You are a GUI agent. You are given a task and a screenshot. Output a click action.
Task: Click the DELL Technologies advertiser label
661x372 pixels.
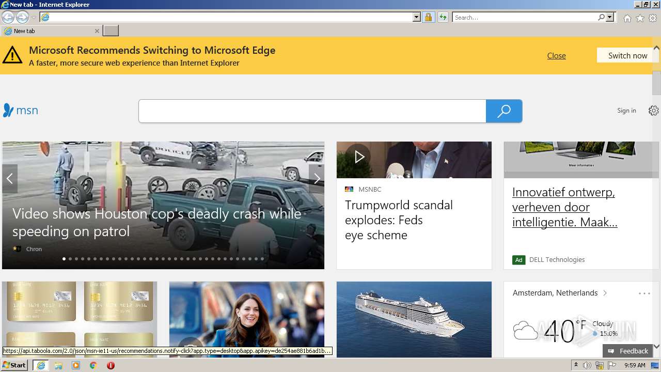557,260
